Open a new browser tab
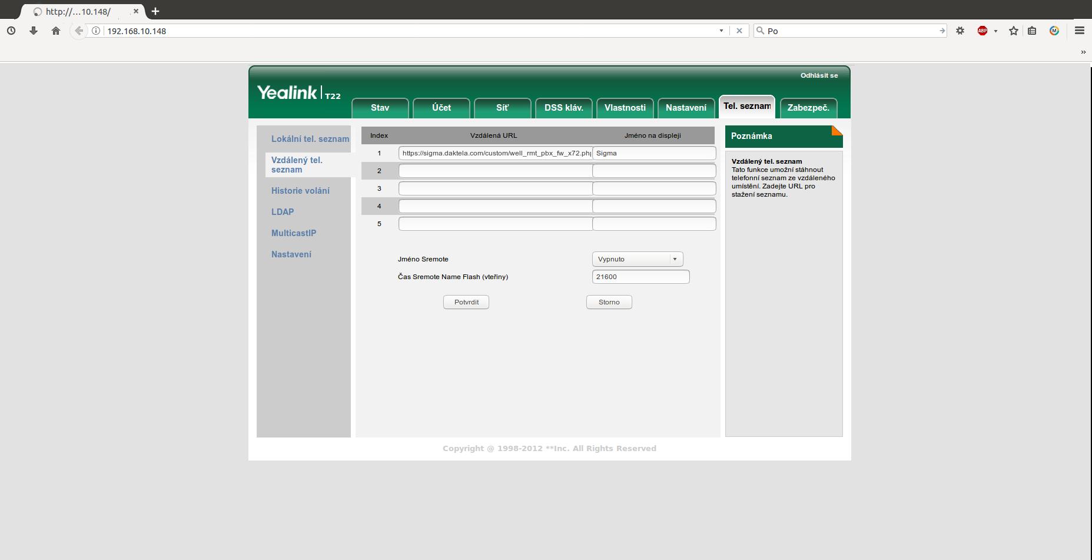The image size is (1092, 560). [x=155, y=11]
